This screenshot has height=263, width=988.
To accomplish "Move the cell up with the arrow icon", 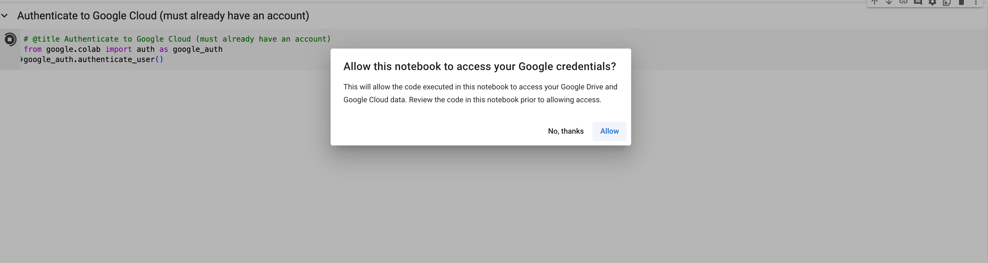I will click(874, 2).
